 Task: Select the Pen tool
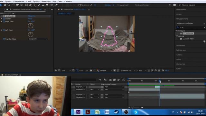point(30,5)
